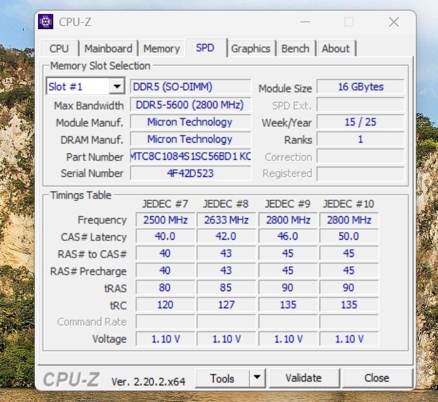Click the DRAM Manuf. Micron Technology value
The height and width of the screenshot is (402, 438).
click(191, 139)
